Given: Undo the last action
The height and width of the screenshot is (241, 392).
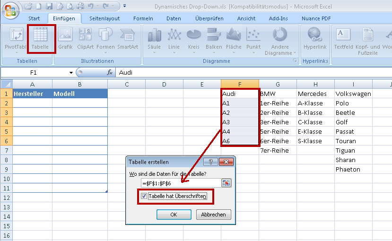Looking at the screenshot, I should coord(90,6).
